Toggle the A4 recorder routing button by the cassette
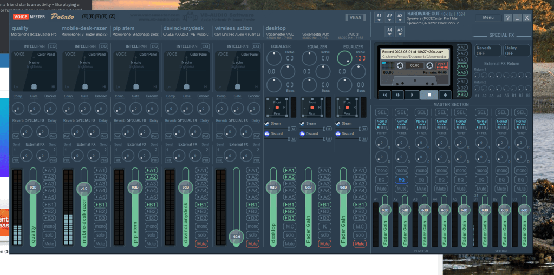This screenshot has width=554, height=275. coord(462,66)
